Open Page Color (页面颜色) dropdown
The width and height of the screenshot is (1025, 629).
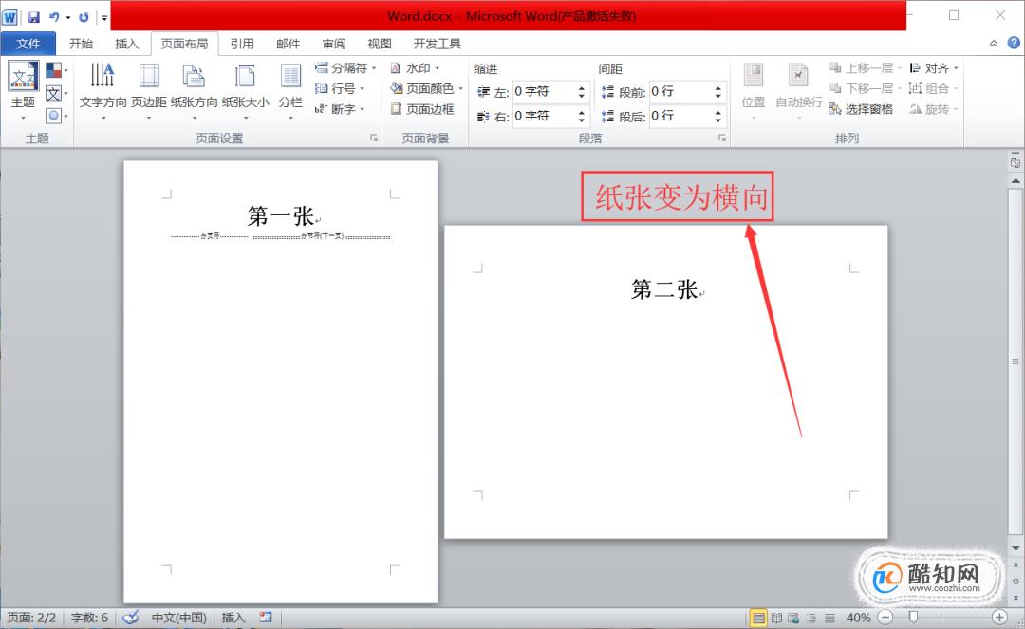pyautogui.click(x=426, y=88)
